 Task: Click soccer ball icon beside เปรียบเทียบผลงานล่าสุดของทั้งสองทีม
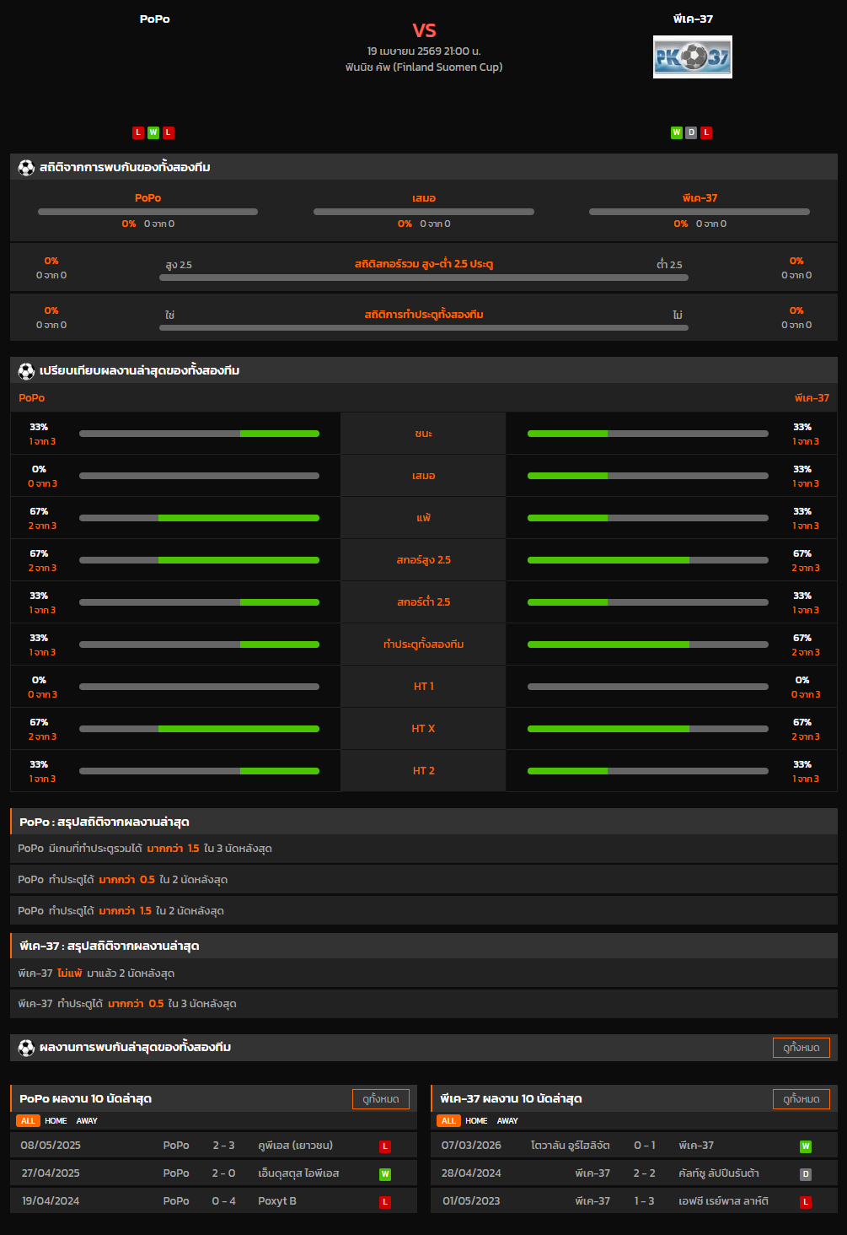click(26, 371)
